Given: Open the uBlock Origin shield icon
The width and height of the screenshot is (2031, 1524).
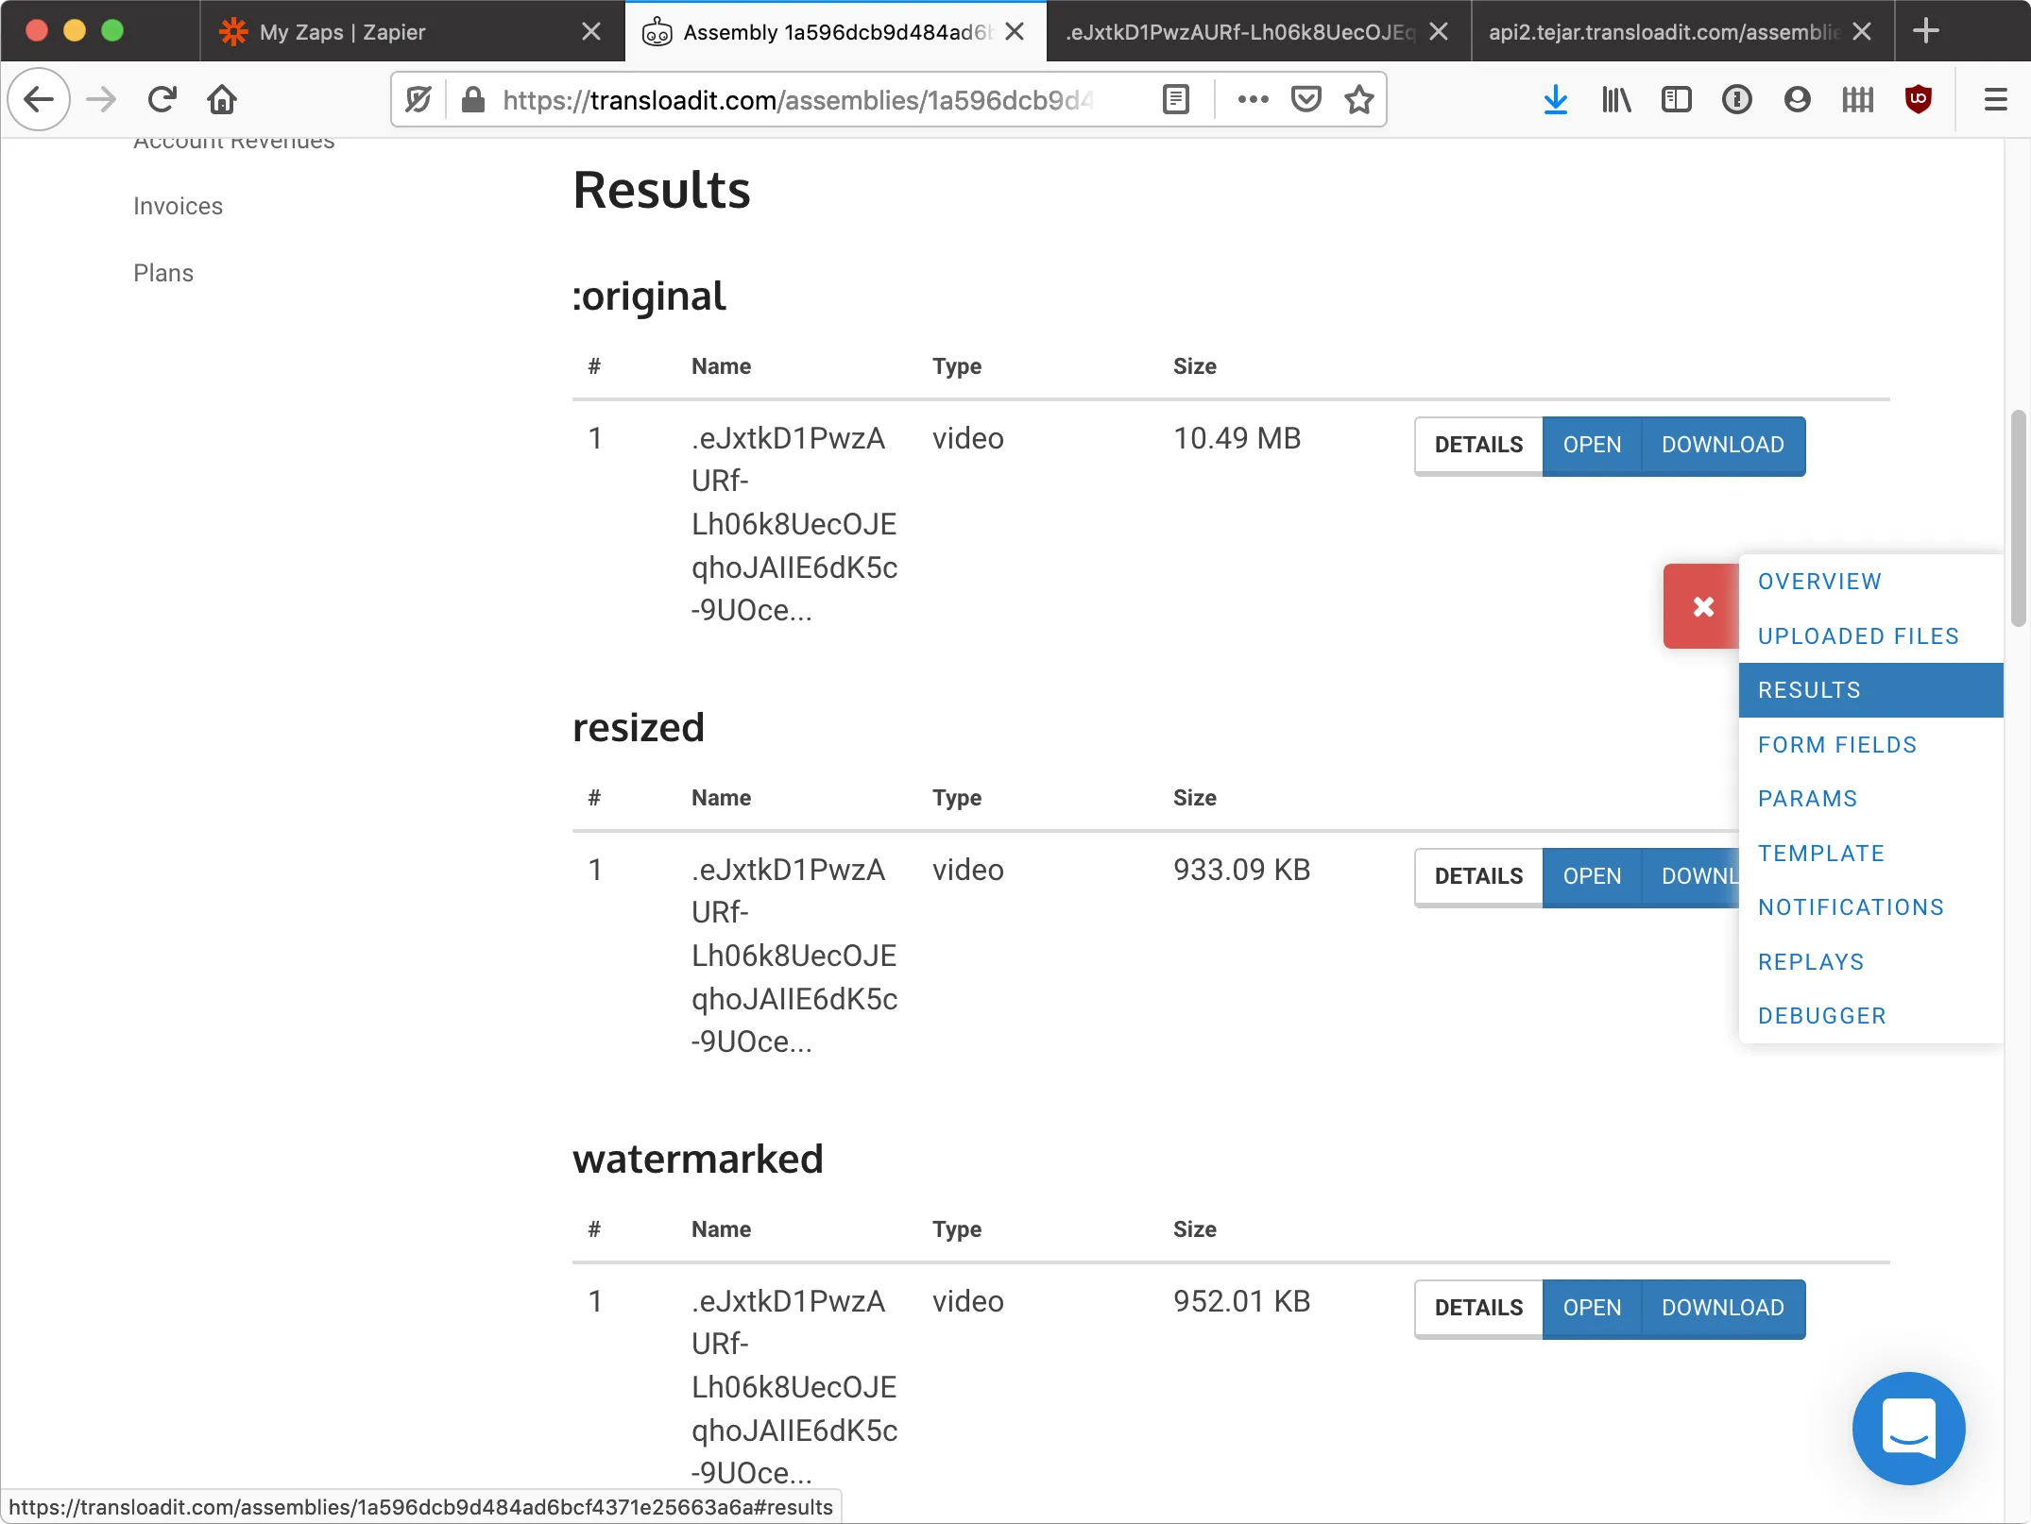Looking at the screenshot, I should tap(1918, 99).
